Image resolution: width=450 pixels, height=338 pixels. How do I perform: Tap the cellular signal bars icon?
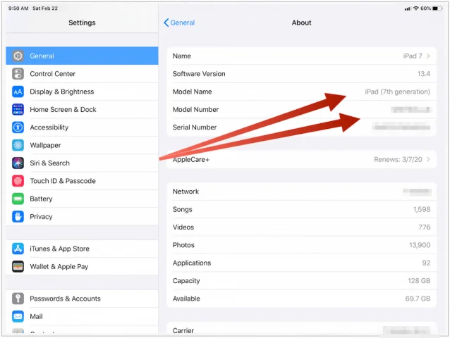click(408, 8)
